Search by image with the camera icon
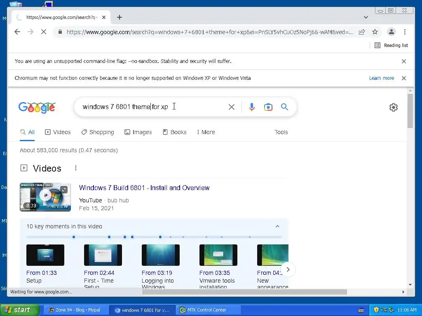This screenshot has height=316, width=422. 268,107
